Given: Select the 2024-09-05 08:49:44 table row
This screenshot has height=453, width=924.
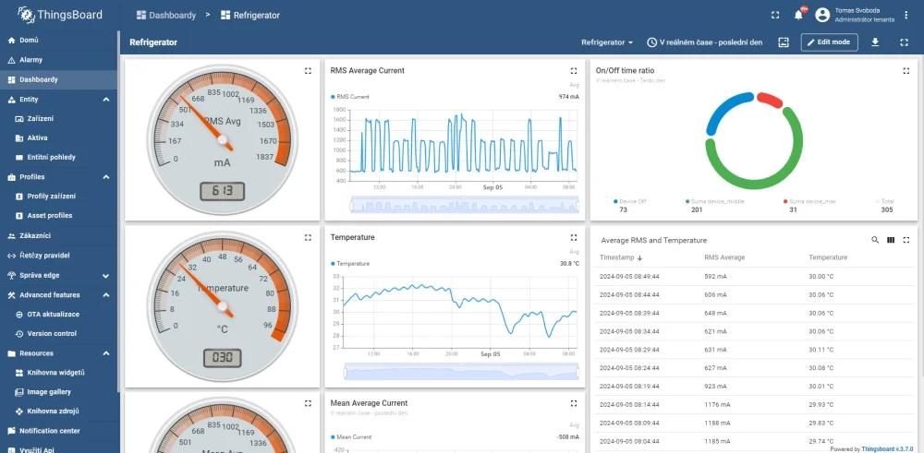Looking at the screenshot, I should [x=754, y=277].
